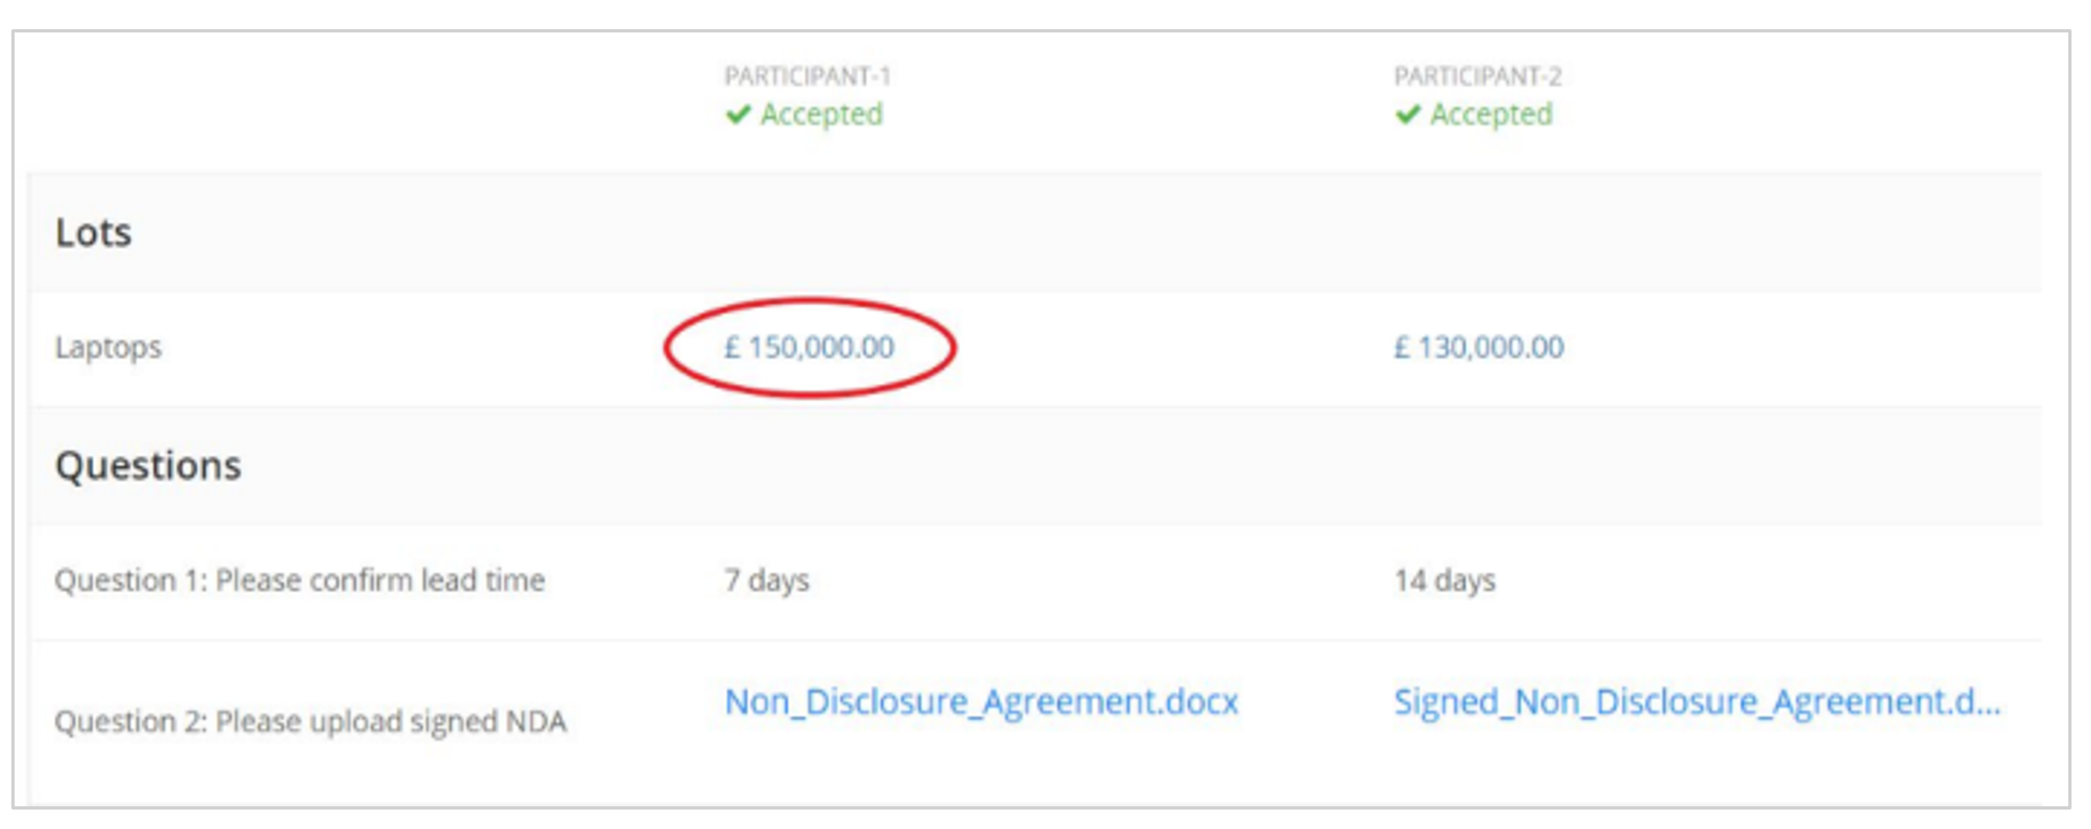Image resolution: width=2091 pixels, height=829 pixels.
Task: Select the 7 days answer
Action: click(x=767, y=581)
